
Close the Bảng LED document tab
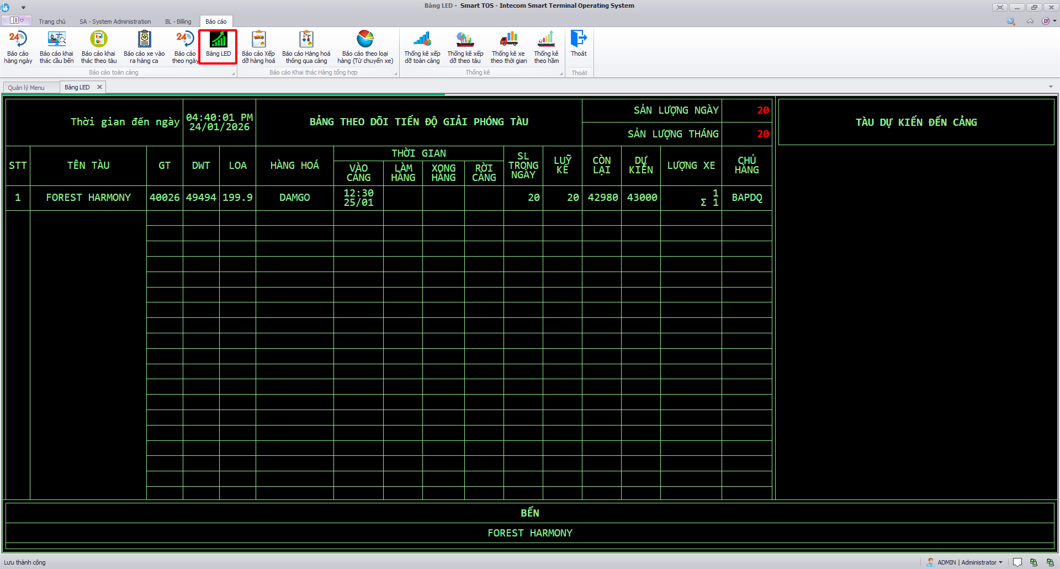100,87
